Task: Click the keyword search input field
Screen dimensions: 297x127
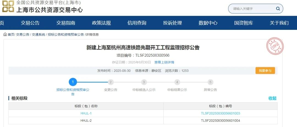Action: 252,9
